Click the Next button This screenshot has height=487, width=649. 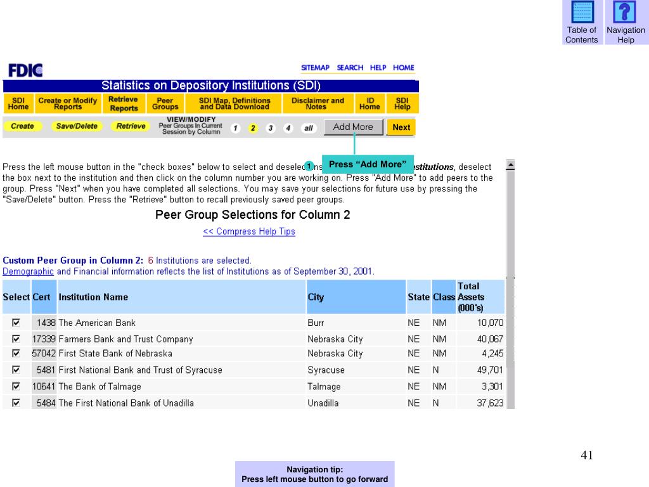[401, 127]
